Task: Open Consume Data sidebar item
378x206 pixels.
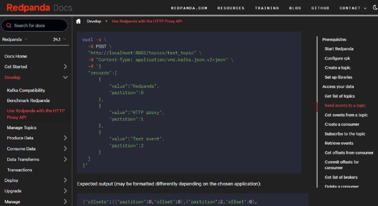Action: click(21, 149)
